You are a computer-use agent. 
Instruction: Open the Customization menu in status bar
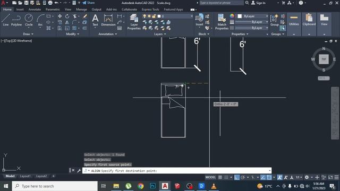(x=336, y=177)
